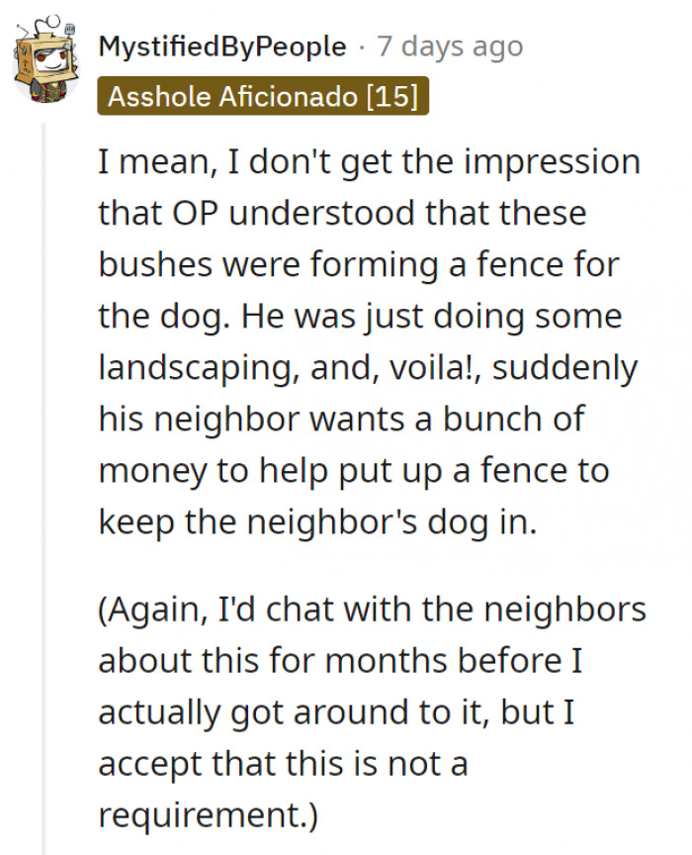
Task: Click the final word "requirement.)"
Action: coord(209,816)
